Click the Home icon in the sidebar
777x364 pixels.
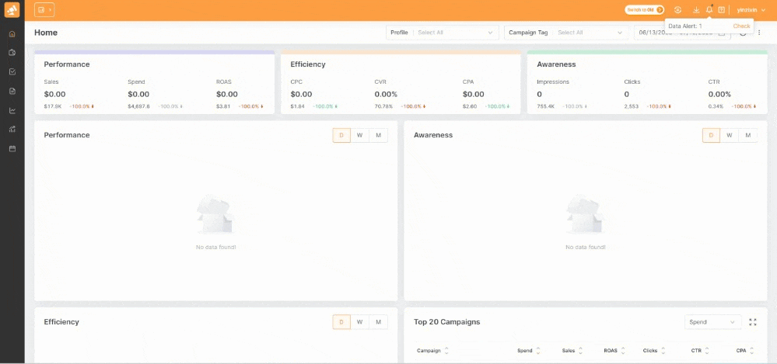point(12,34)
